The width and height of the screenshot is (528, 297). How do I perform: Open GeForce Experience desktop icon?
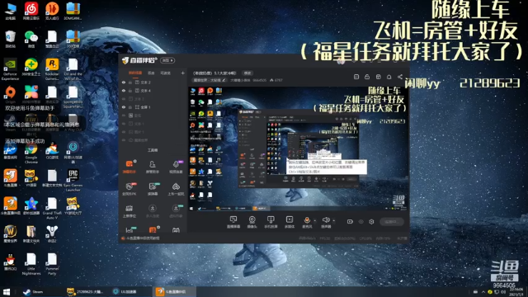click(x=10, y=69)
